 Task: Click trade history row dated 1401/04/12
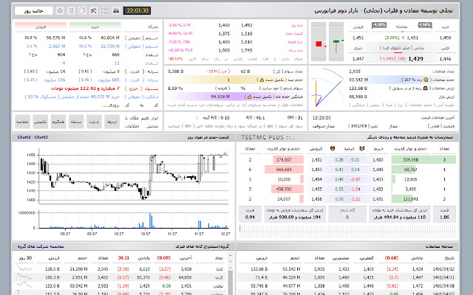pyautogui.click(x=347, y=268)
